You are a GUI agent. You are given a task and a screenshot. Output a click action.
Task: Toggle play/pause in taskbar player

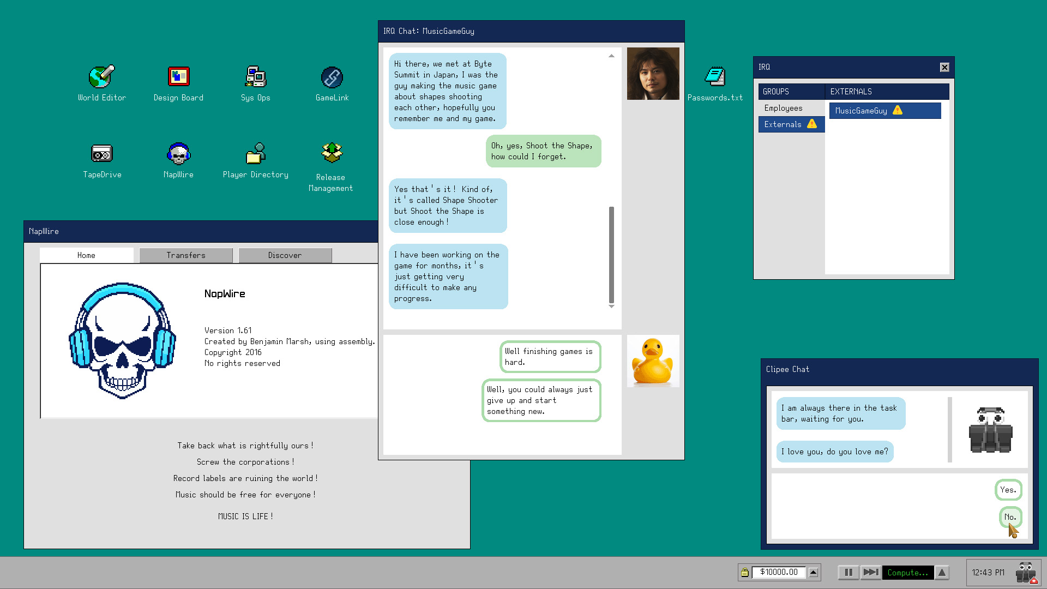coord(849,572)
